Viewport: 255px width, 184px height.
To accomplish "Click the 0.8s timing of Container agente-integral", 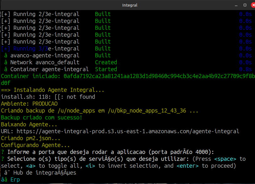I will point(245,69).
